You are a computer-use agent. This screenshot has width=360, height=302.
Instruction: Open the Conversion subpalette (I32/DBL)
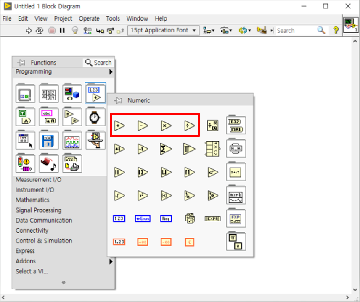[x=236, y=125]
